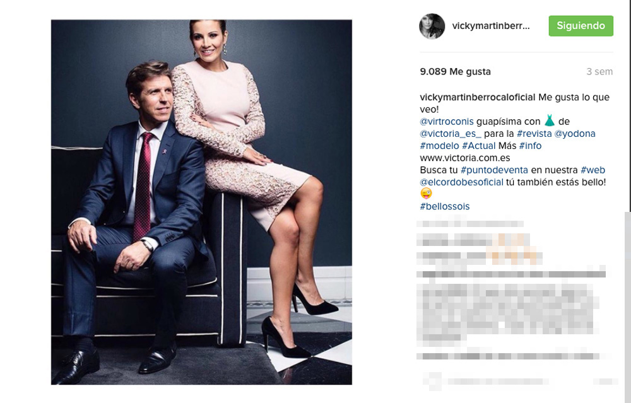
Task: Open the couple photo post image
Action: click(x=201, y=202)
